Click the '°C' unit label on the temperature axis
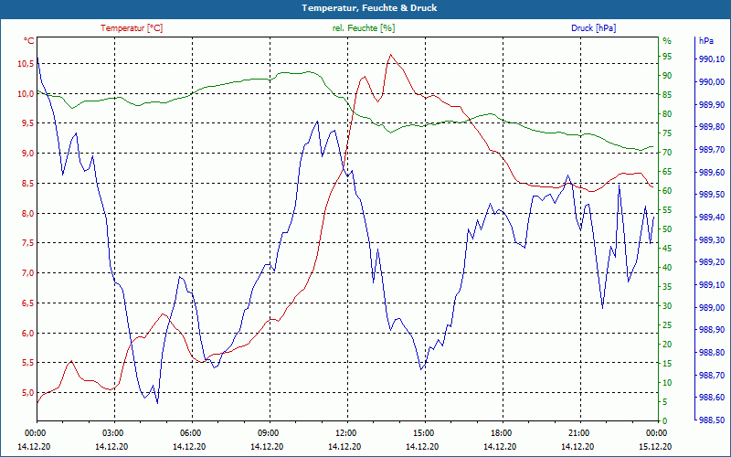The image size is (731, 457). click(29, 41)
